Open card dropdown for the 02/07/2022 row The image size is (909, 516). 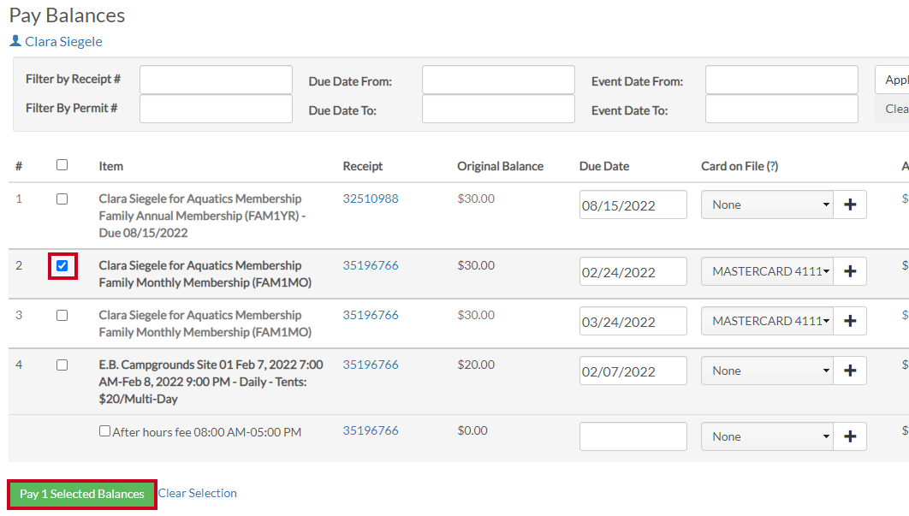tap(768, 371)
